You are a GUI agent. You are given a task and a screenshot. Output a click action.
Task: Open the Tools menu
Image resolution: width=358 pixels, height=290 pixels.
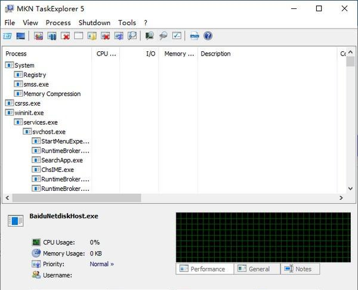(127, 23)
